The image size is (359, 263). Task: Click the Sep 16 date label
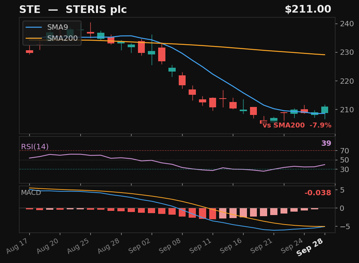point(232,245)
